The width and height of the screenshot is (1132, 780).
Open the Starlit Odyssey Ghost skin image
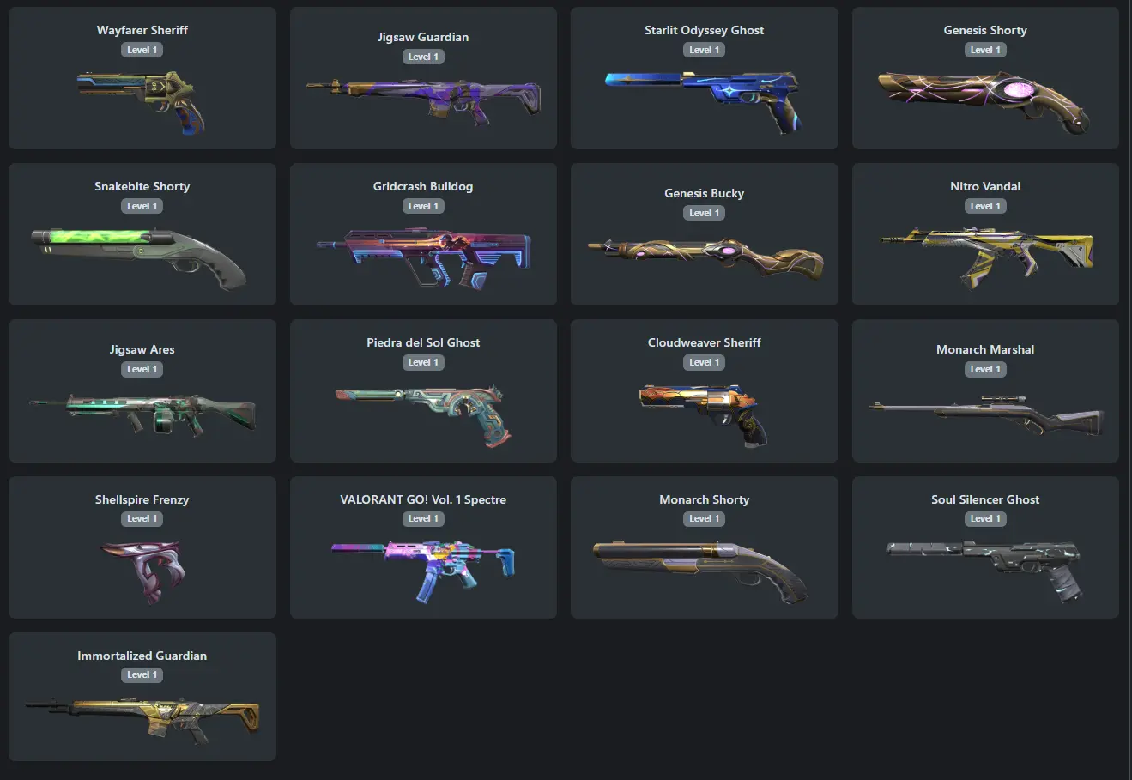pyautogui.click(x=704, y=100)
